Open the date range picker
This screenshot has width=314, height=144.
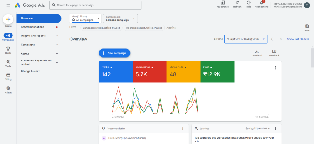coord(246,39)
